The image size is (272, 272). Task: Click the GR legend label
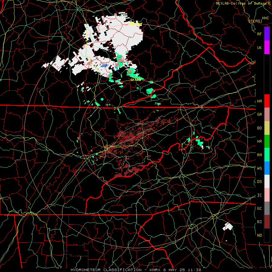260,115
